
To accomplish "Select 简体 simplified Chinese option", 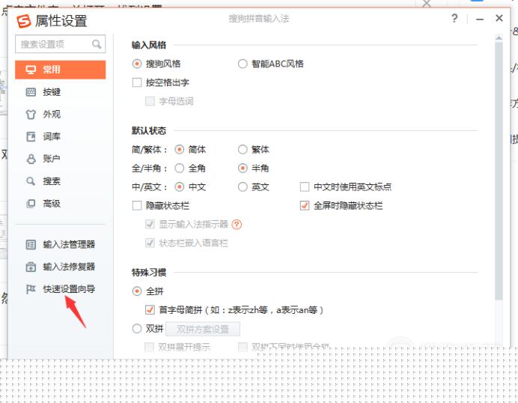I will coord(179,149).
